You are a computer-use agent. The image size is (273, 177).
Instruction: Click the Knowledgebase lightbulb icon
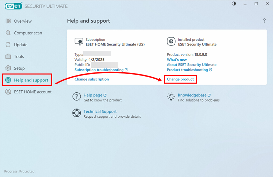171,96
